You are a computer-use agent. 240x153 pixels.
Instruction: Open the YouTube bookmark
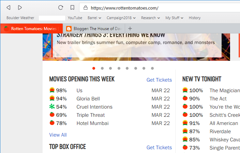pos(75,18)
